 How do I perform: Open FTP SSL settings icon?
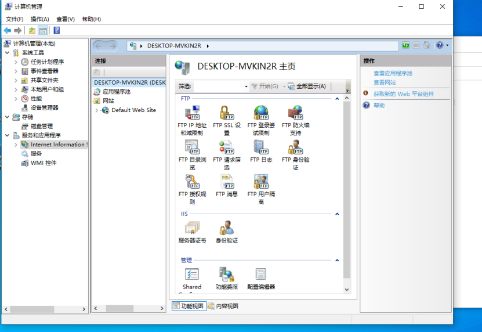click(227, 120)
